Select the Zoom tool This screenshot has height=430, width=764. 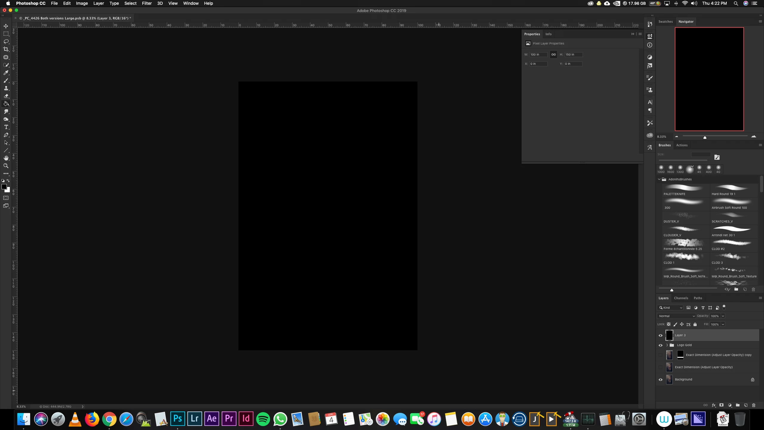point(6,166)
